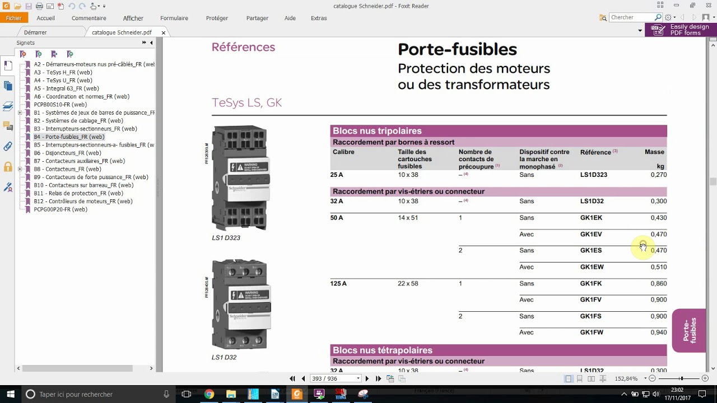Image resolution: width=717 pixels, height=403 pixels.
Task: Click the document vertical scrollbar
Action: pos(713,181)
